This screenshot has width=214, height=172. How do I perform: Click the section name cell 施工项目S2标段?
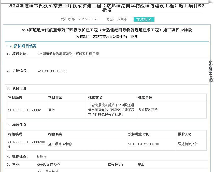[60, 144]
